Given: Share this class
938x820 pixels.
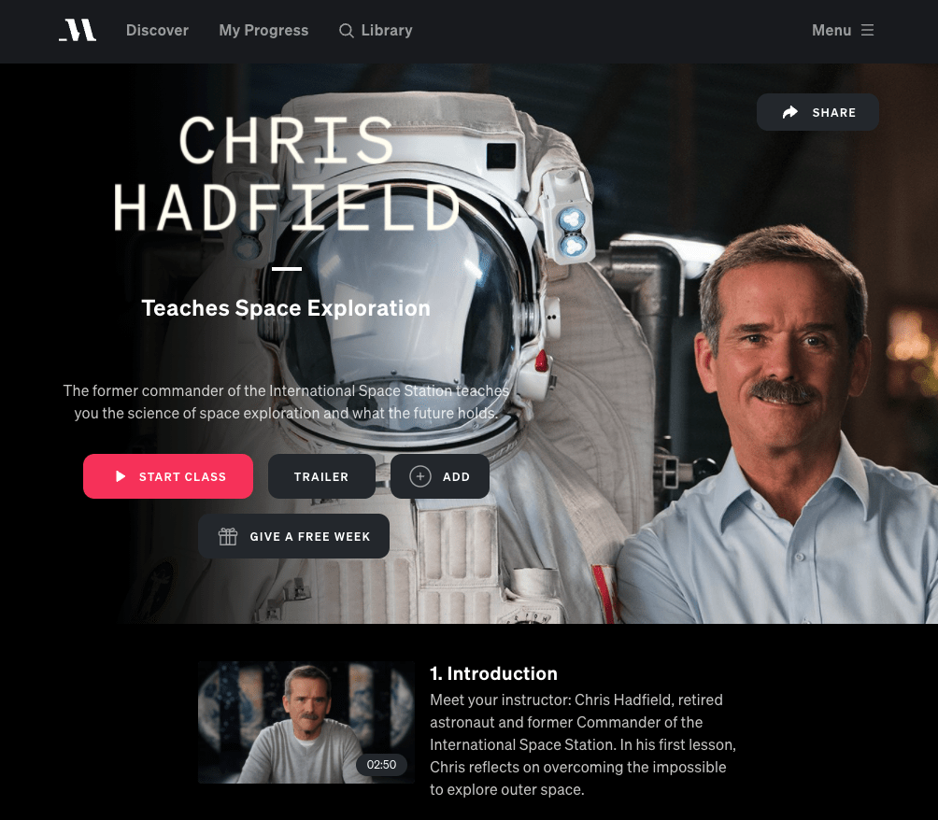Looking at the screenshot, I should 817,112.
